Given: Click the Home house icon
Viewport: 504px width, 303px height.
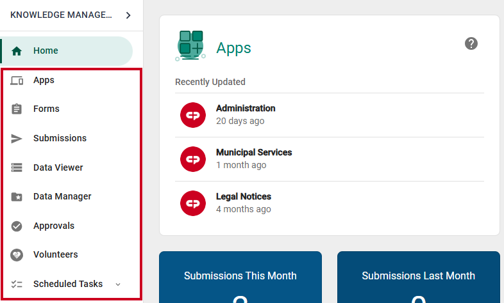Looking at the screenshot, I should 17,51.
